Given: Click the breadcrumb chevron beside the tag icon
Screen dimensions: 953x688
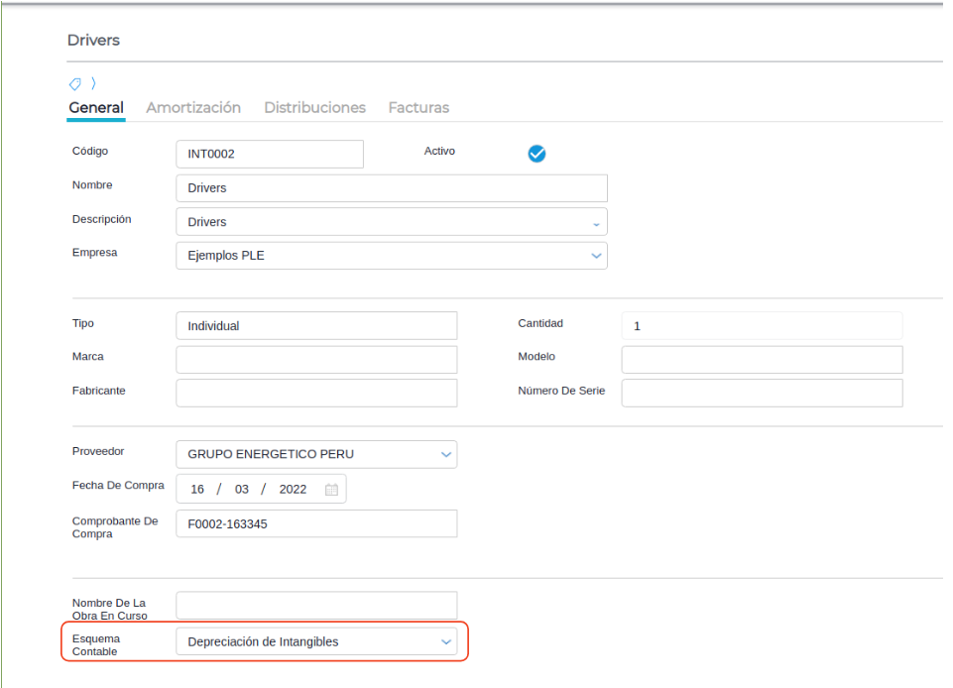Looking at the screenshot, I should [x=93, y=83].
